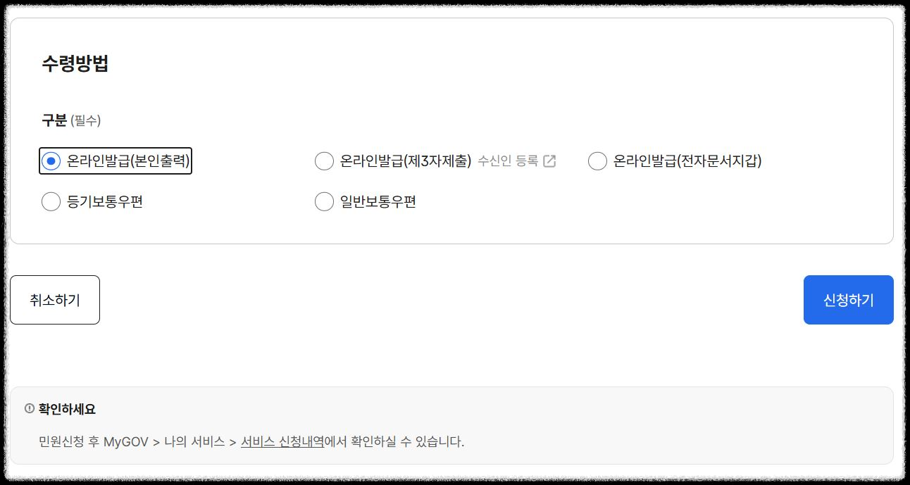910x485 pixels.
Task: Click the circle of the 일반보통우편 radio
Action: tap(324, 201)
